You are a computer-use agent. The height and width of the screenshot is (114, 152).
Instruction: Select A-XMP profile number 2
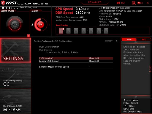coord(32,25)
